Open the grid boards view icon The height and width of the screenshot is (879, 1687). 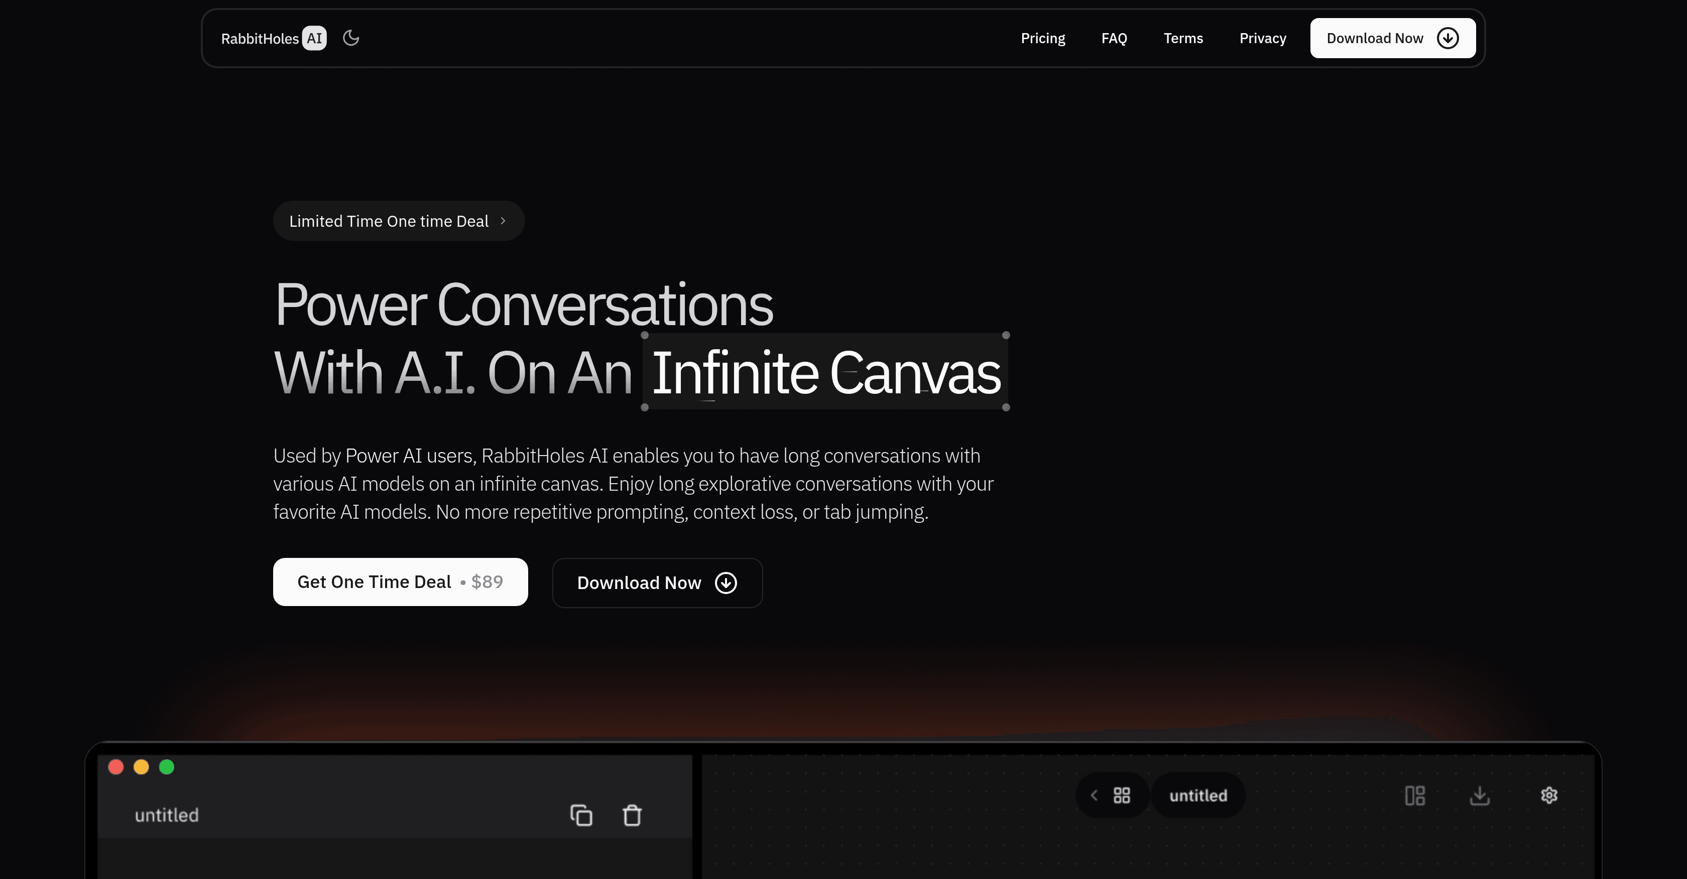[1122, 795]
